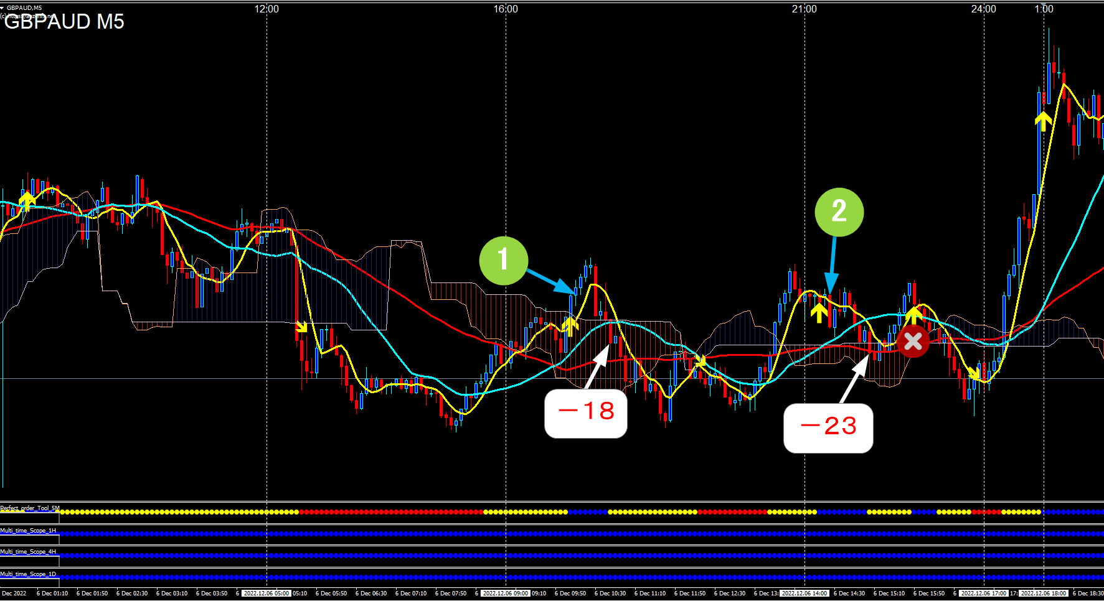Click the 2022.12.06 05:00 highlighted date label

[267, 594]
